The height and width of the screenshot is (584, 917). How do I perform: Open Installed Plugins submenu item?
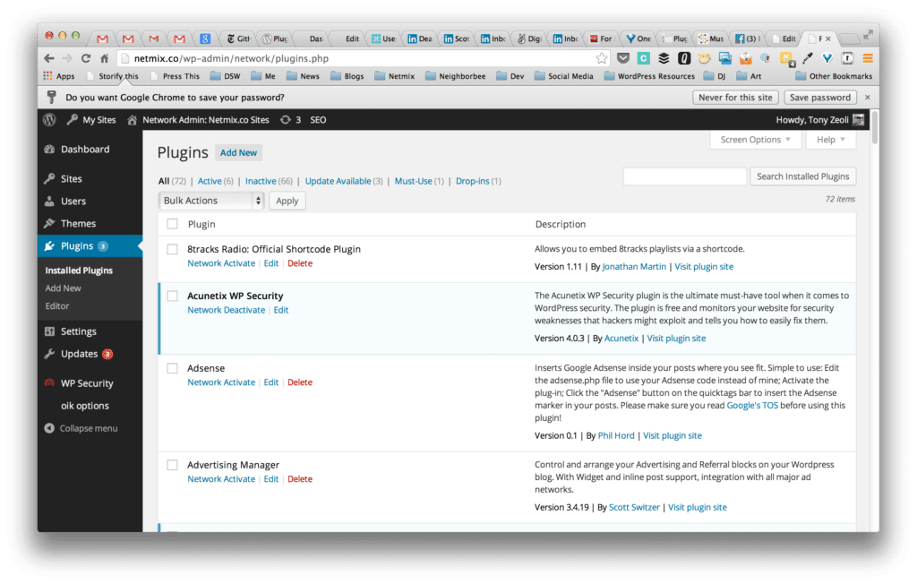79,271
